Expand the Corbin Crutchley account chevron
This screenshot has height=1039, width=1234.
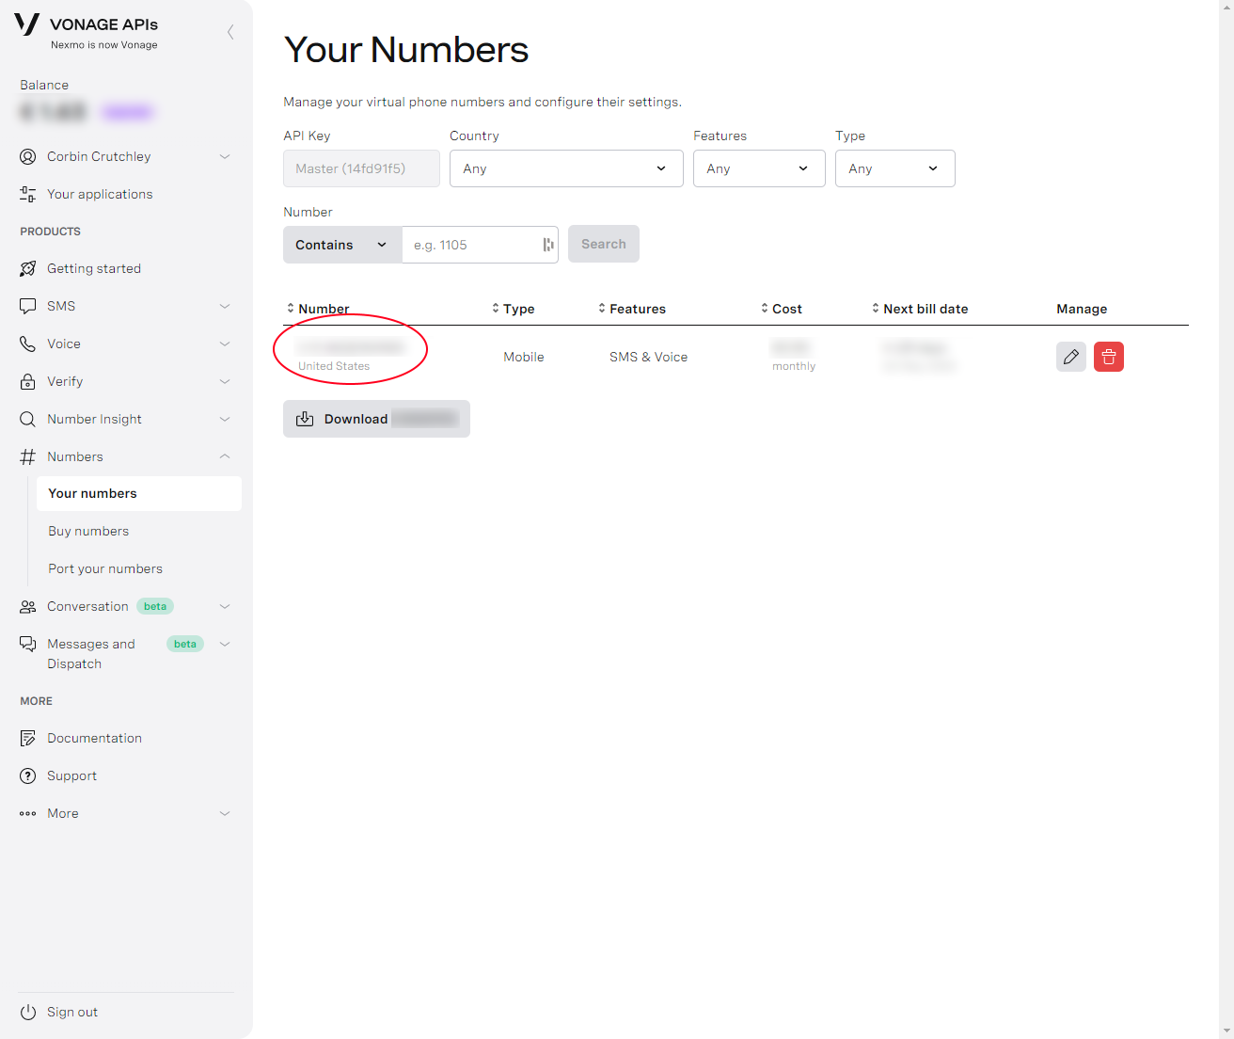coord(225,156)
